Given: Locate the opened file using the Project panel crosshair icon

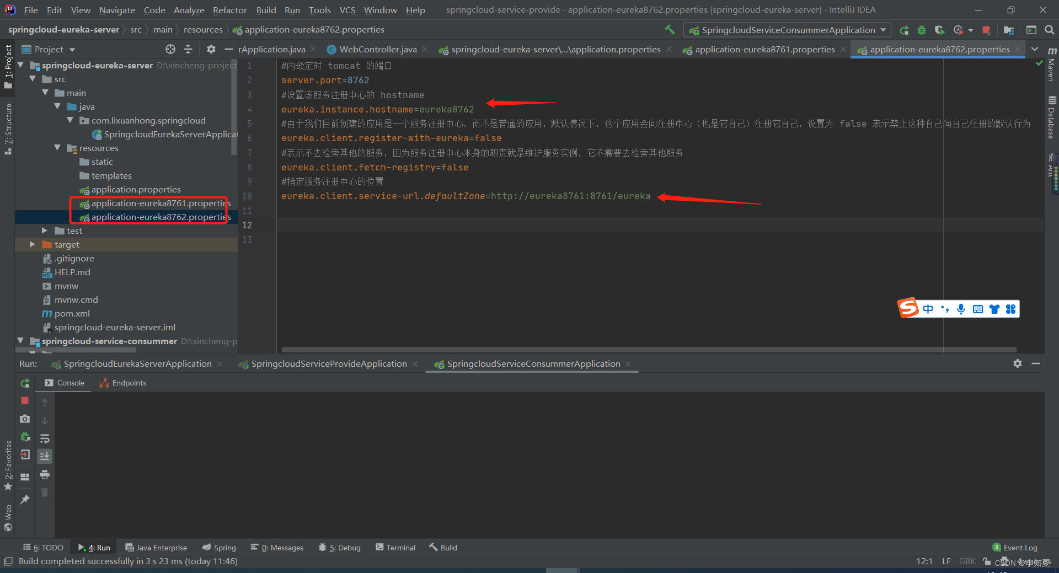Looking at the screenshot, I should (170, 49).
